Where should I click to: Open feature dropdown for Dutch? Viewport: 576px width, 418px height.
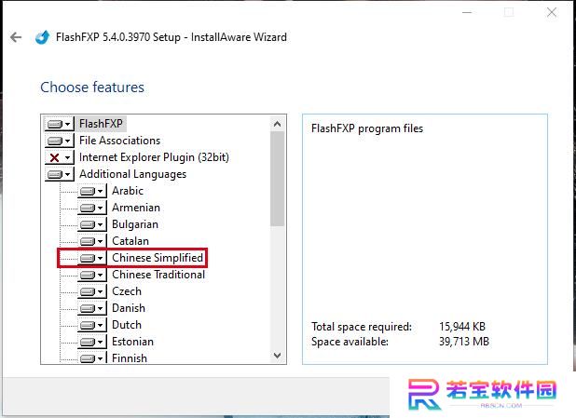pos(92,325)
